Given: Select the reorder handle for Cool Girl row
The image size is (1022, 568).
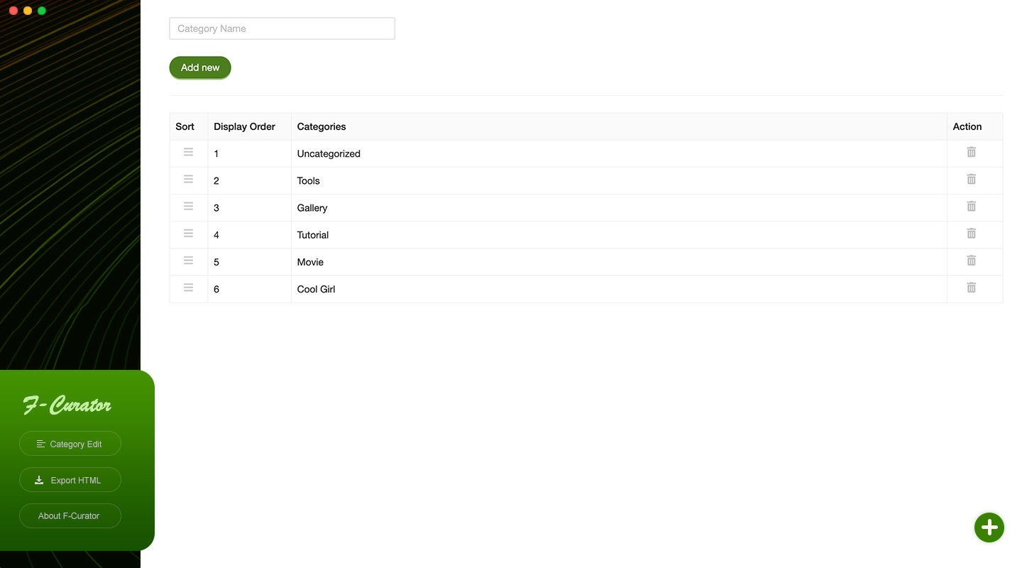Looking at the screenshot, I should pyautogui.click(x=188, y=287).
